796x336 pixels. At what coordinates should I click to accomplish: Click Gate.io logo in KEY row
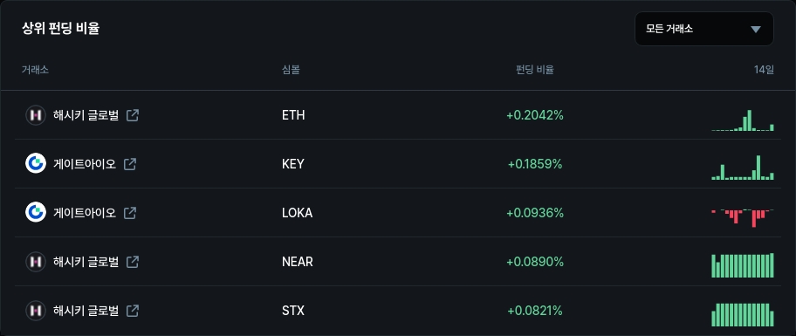[x=36, y=164]
